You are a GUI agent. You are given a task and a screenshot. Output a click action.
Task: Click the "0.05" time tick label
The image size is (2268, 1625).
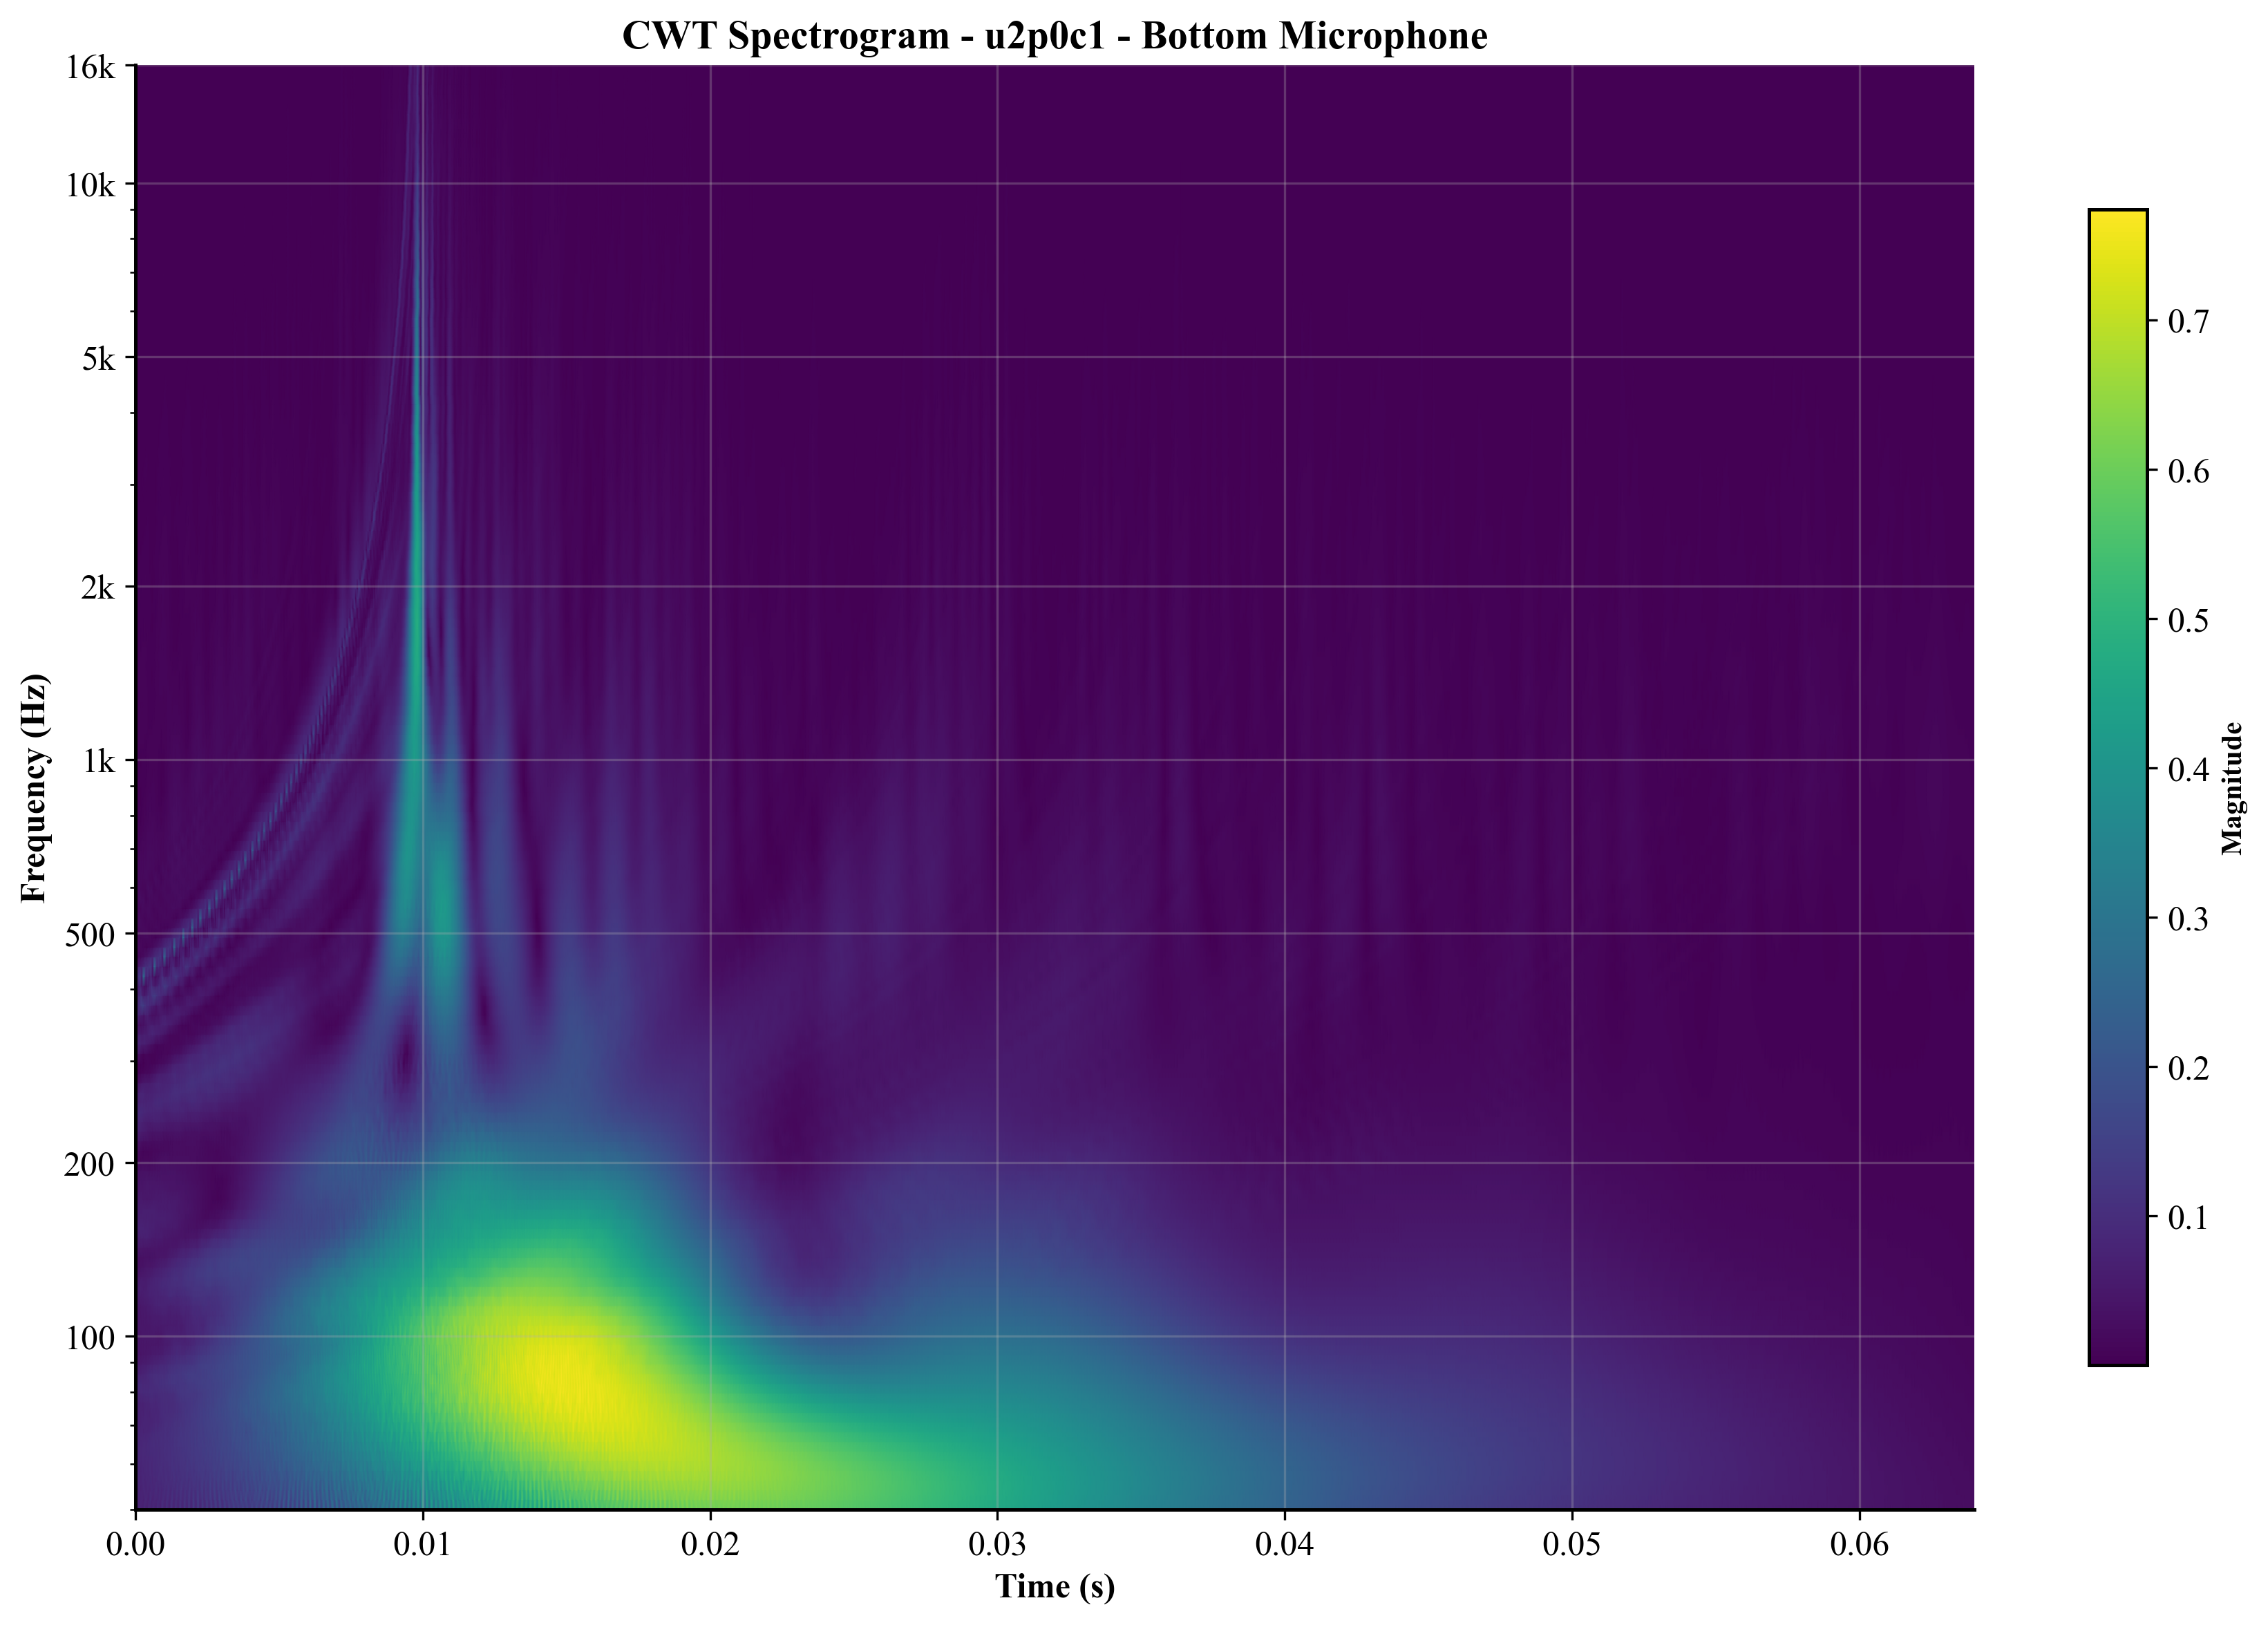(1572, 1544)
